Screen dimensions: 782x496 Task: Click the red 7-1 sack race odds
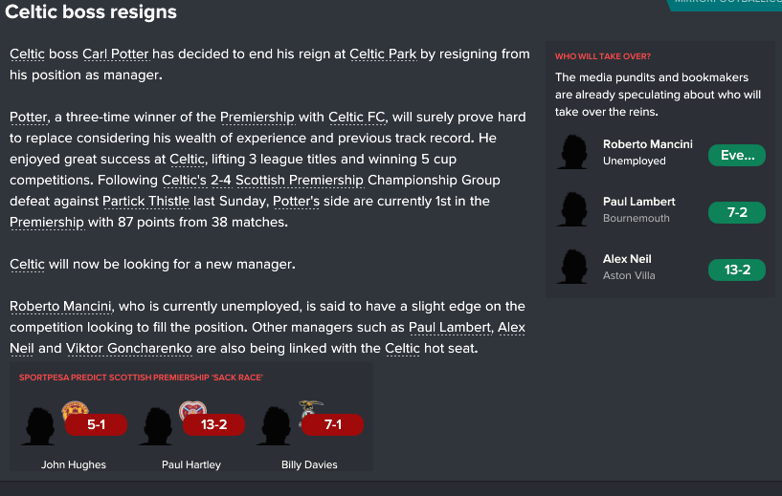332,424
